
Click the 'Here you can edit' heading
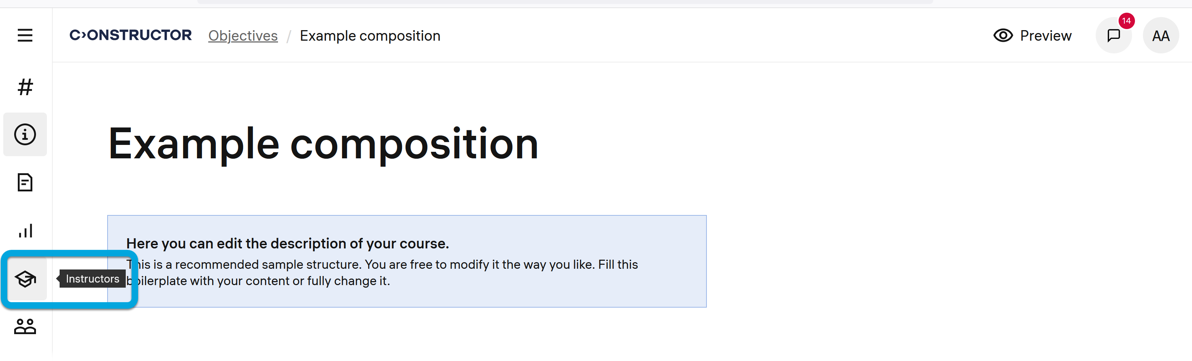[x=287, y=243]
